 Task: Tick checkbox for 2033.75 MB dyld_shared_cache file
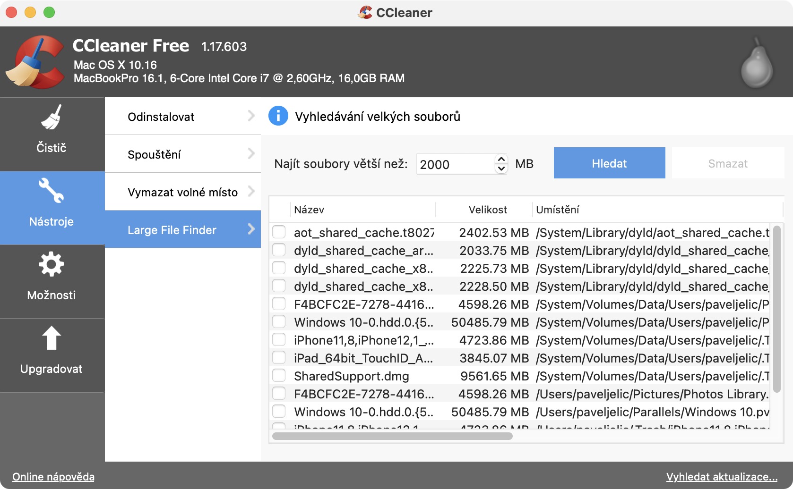click(279, 250)
